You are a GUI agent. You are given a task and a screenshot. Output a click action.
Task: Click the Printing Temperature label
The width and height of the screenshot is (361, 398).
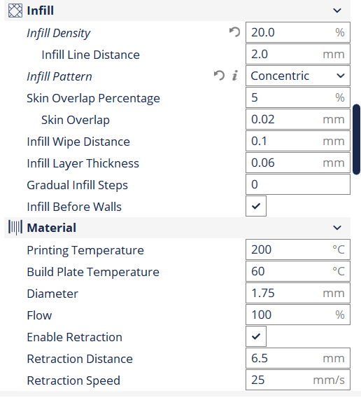pos(85,250)
